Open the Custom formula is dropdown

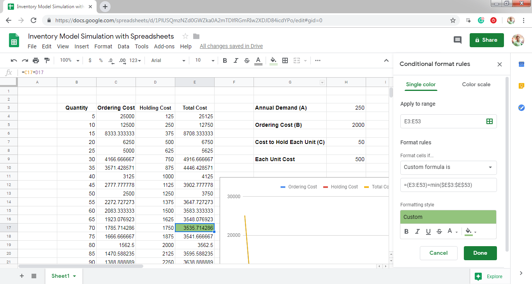point(448,167)
